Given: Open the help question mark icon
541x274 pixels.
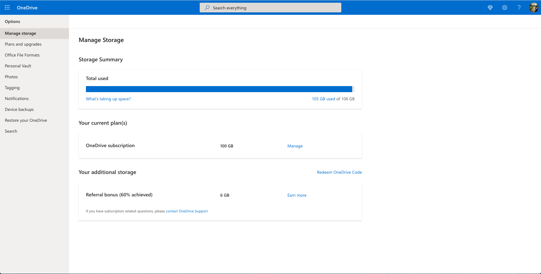Looking at the screenshot, I should pos(519,8).
